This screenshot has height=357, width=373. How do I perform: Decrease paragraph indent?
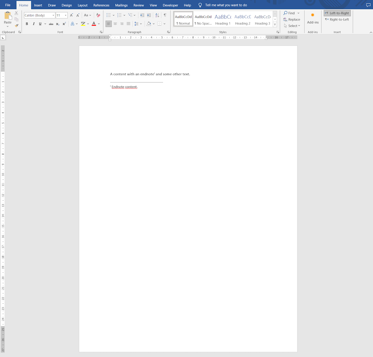point(142,15)
